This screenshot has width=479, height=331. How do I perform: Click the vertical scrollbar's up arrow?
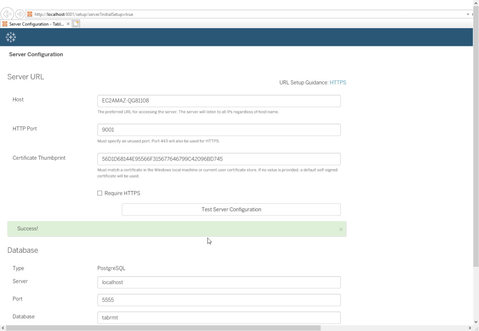coord(476,3)
